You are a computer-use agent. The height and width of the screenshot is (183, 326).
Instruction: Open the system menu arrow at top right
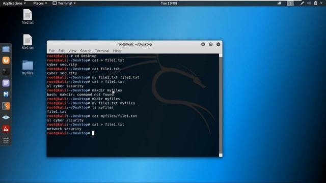[x=321, y=3]
